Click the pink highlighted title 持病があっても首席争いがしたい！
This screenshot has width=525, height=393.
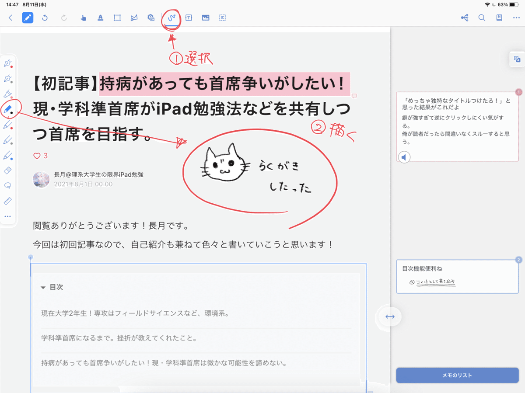pyautogui.click(x=224, y=84)
